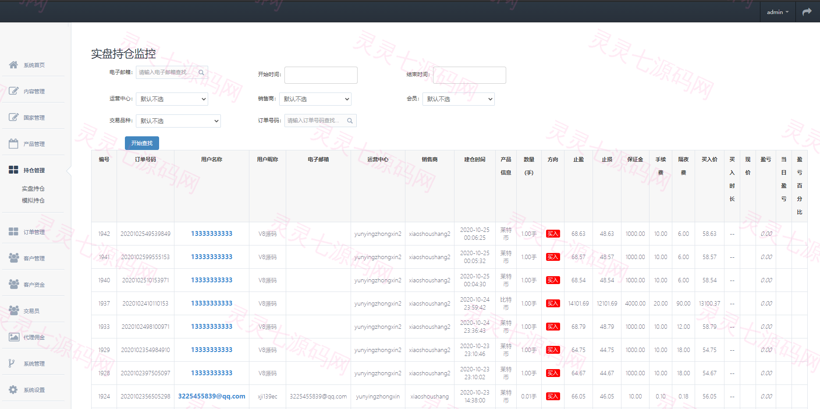Click search magnifier in 电子邮箱 field
The width and height of the screenshot is (820, 409).
click(201, 72)
